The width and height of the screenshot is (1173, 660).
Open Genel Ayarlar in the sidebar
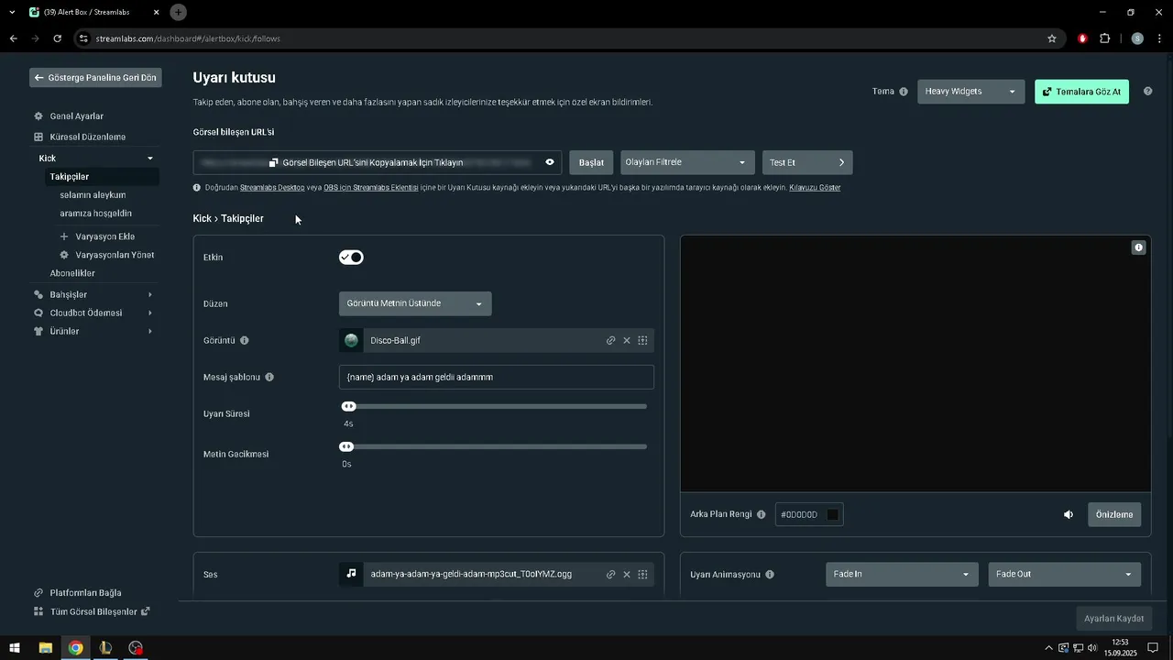coord(76,116)
